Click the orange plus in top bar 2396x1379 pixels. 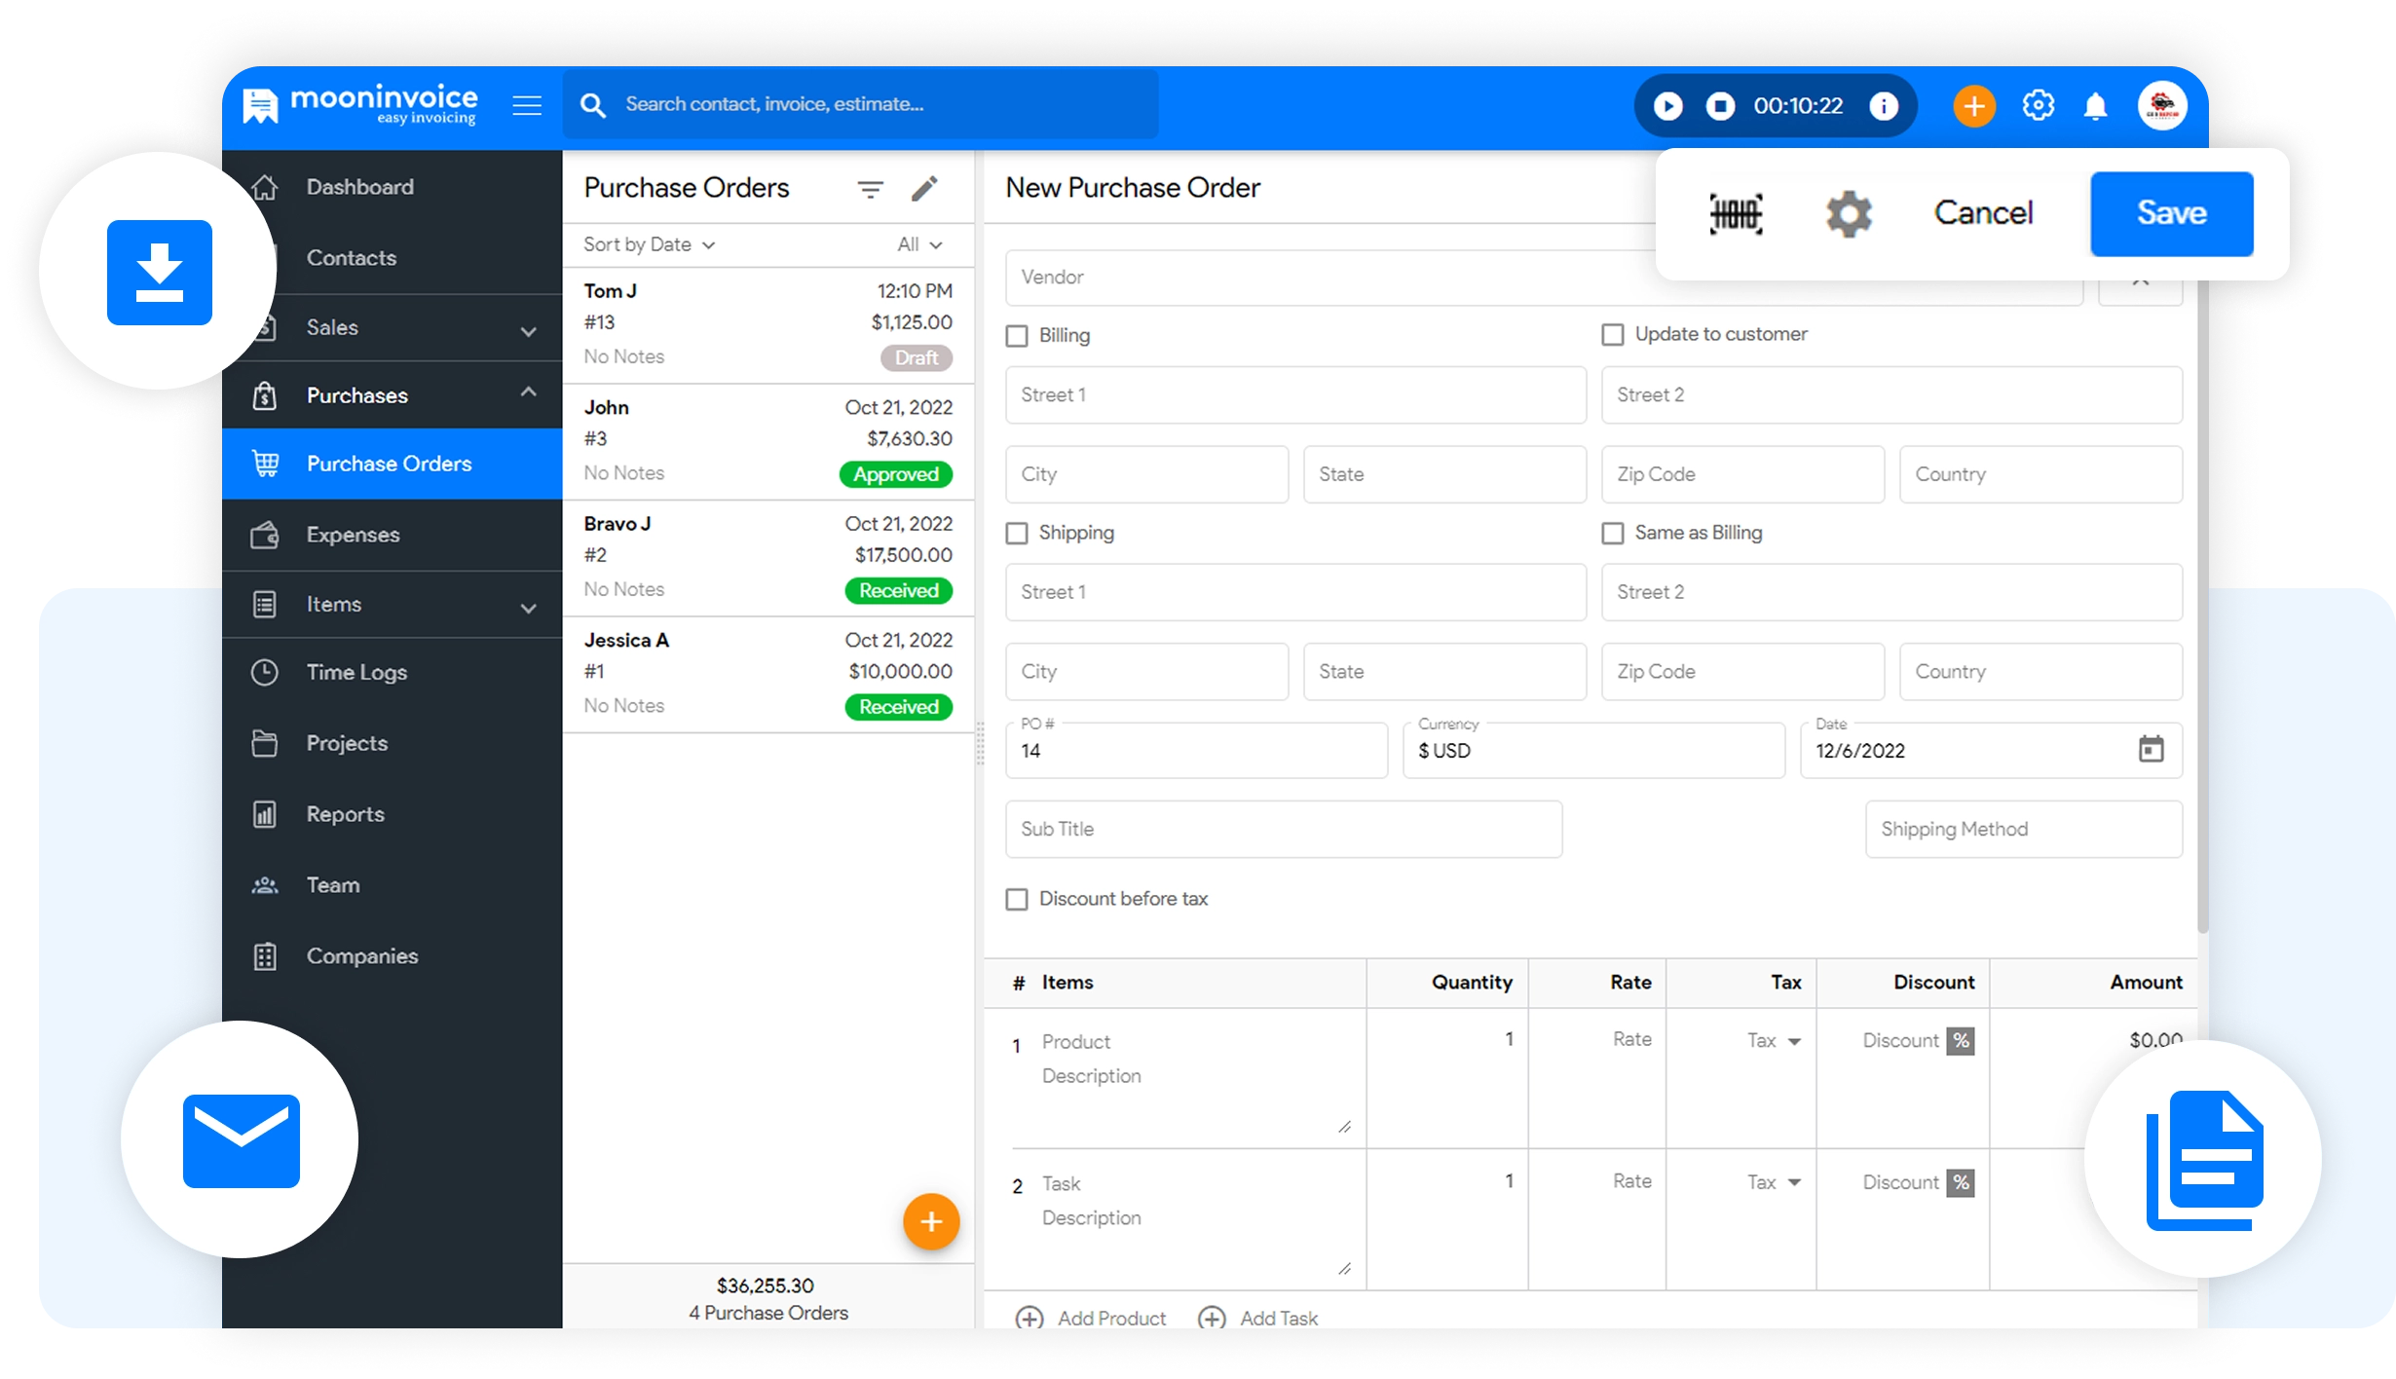(x=1974, y=106)
